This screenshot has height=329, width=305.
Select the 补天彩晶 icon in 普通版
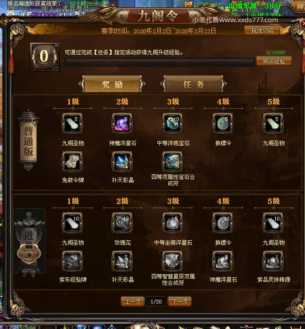122,162
